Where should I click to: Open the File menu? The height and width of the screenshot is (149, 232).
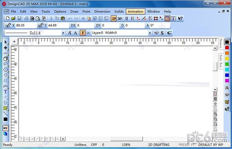tap(13, 12)
